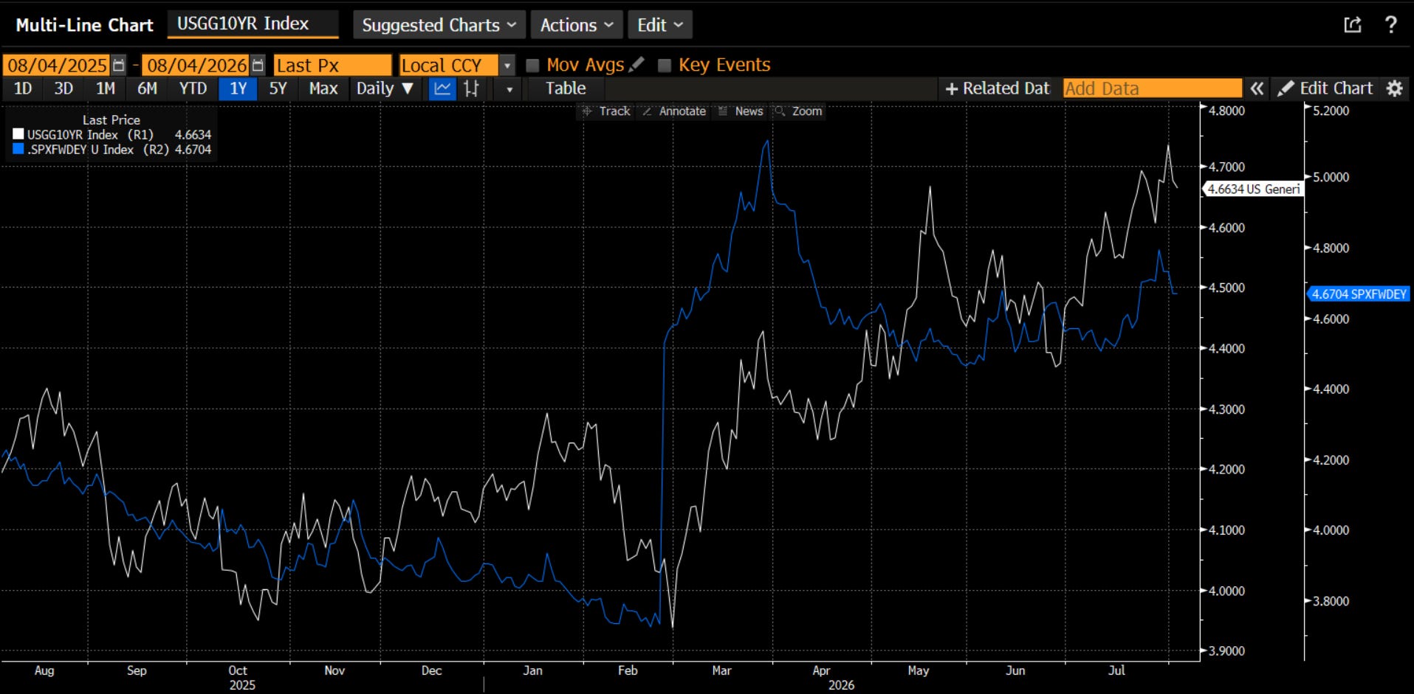Click the 4.8000 label on R1 axis

coord(1226,111)
